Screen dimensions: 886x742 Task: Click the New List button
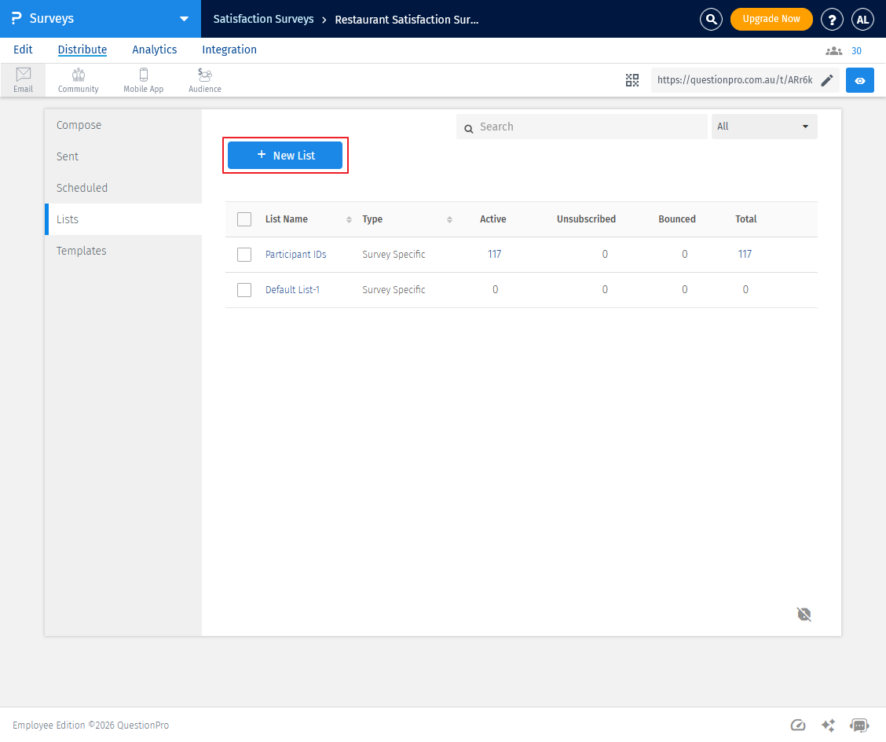tap(285, 156)
